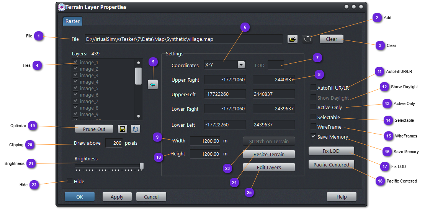Click the Terrain Layer Properties title icon
Screen dimensions: 425x210
pyautogui.click(x=61, y=7)
